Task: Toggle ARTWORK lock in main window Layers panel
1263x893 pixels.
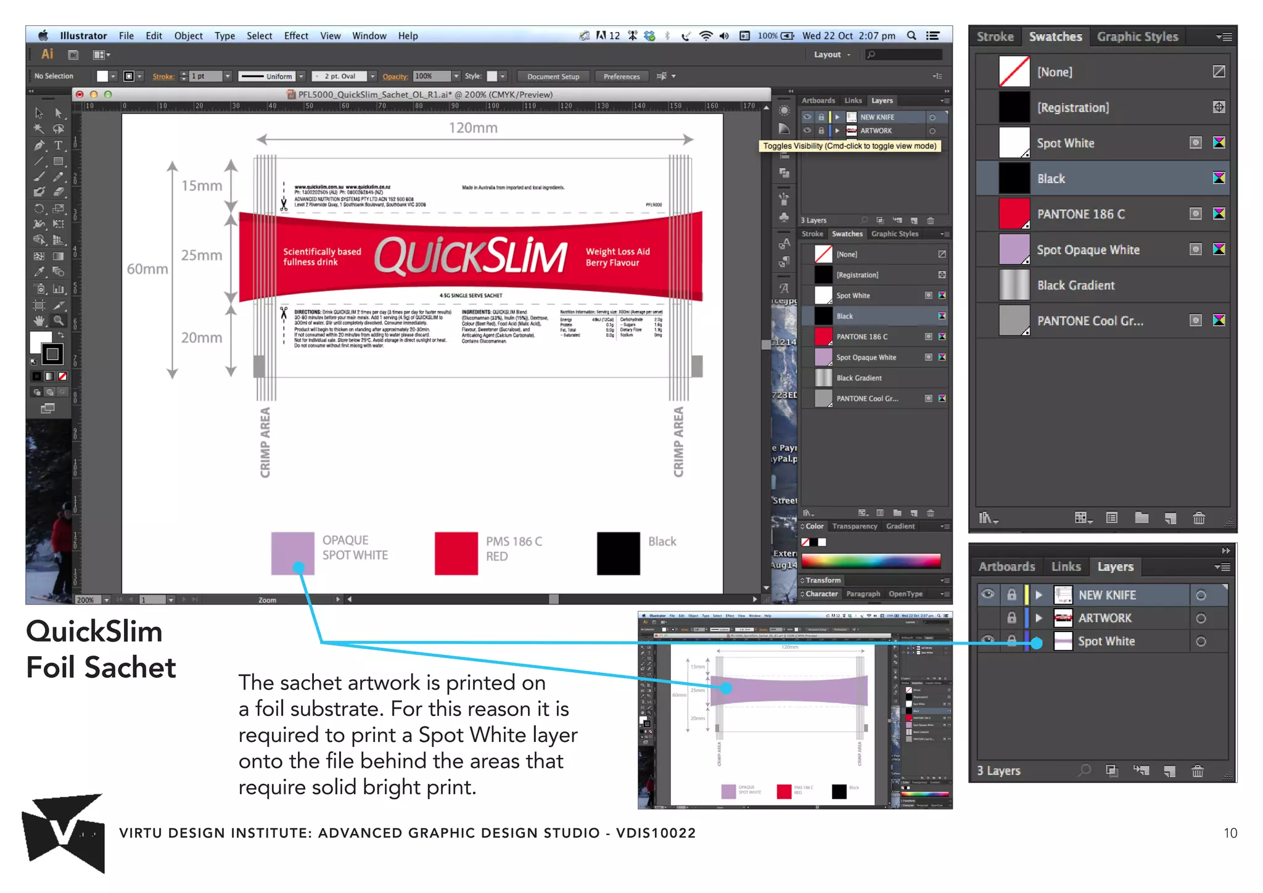Action: tap(821, 130)
